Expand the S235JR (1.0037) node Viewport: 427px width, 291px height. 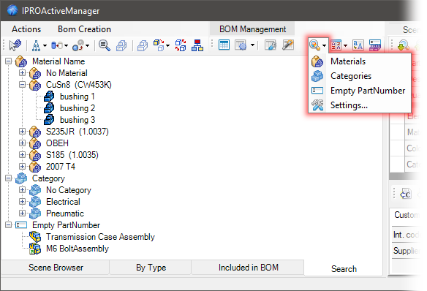(x=23, y=132)
